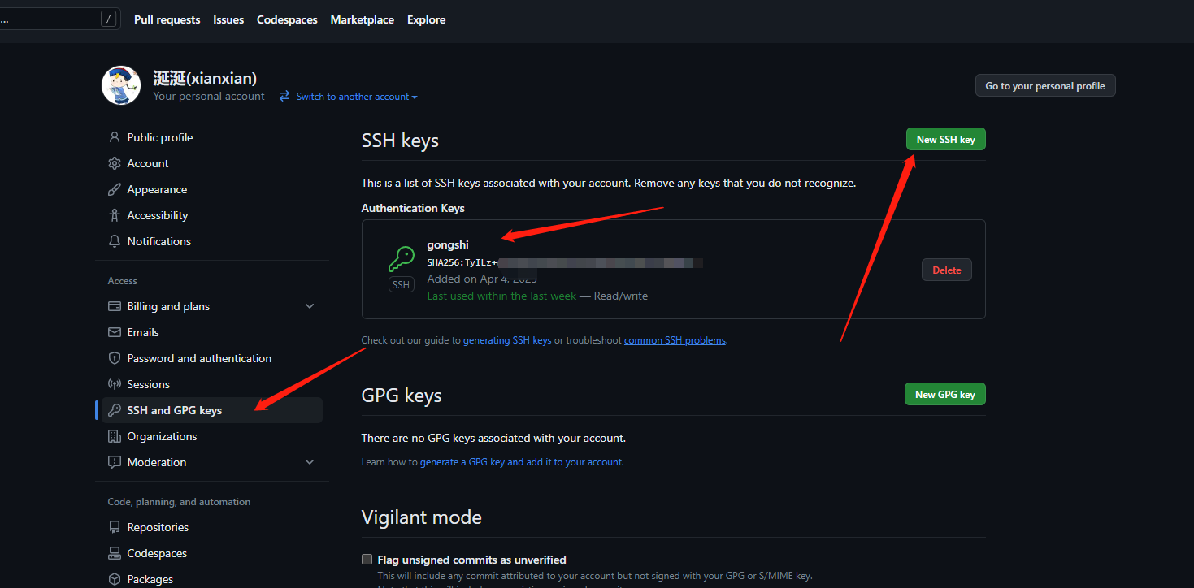Click the Packages box icon
This screenshot has height=588, width=1194.
[x=115, y=579]
